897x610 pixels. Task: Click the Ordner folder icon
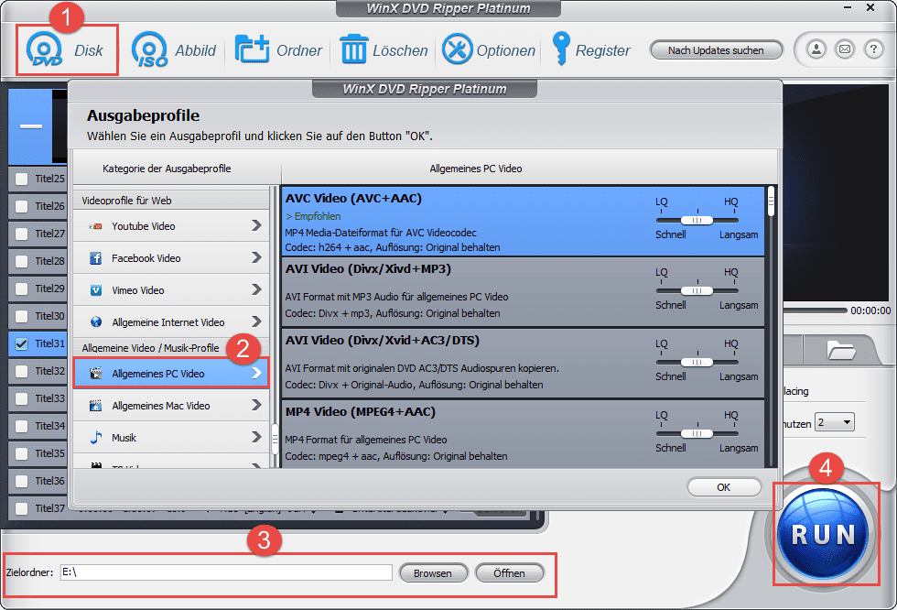click(x=251, y=49)
